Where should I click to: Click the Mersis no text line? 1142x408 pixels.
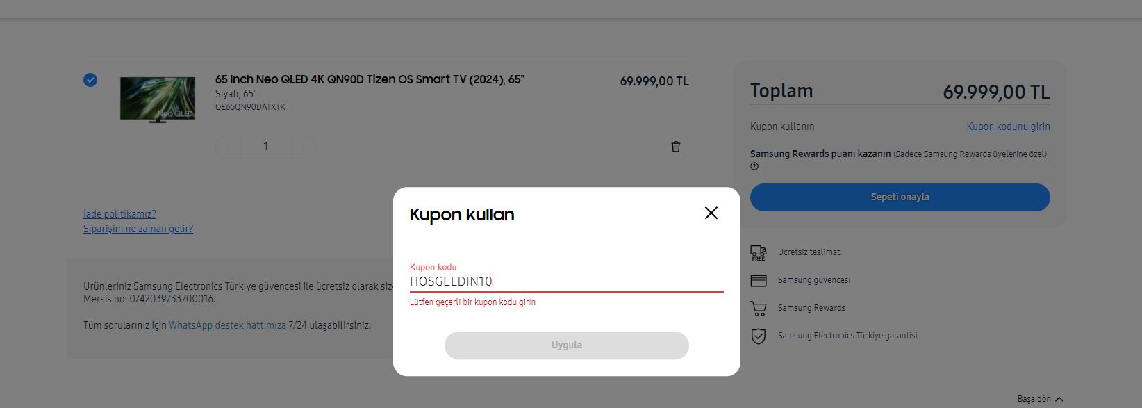[149, 299]
